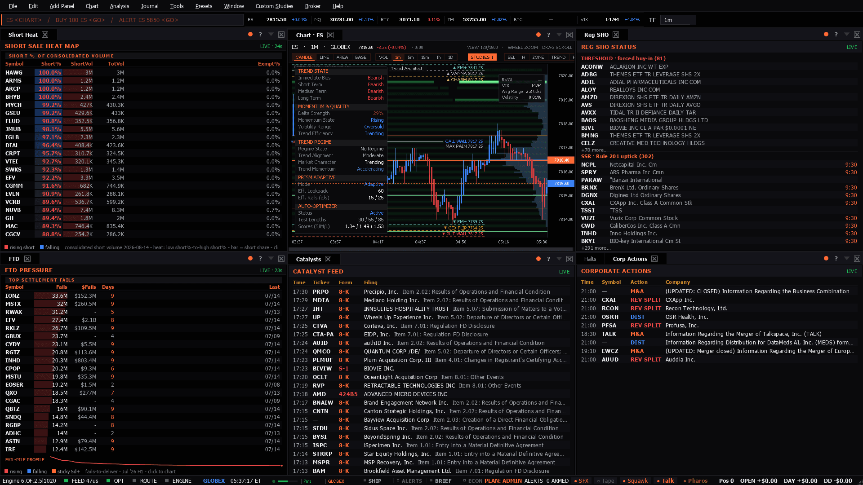The width and height of the screenshot is (863, 485).
Task: Close the Corp Actions tab with its X
Action: coord(654,259)
